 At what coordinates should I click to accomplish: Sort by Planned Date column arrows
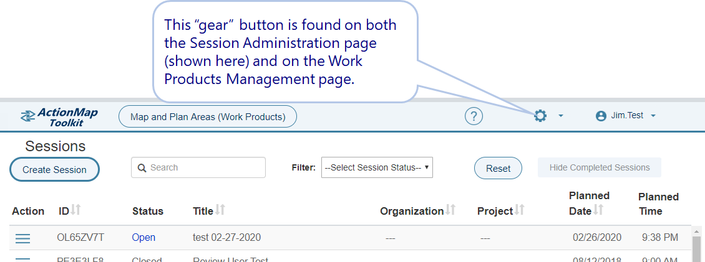pos(598,210)
